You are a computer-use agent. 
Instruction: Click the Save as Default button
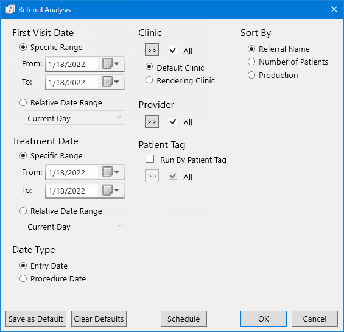click(x=36, y=319)
